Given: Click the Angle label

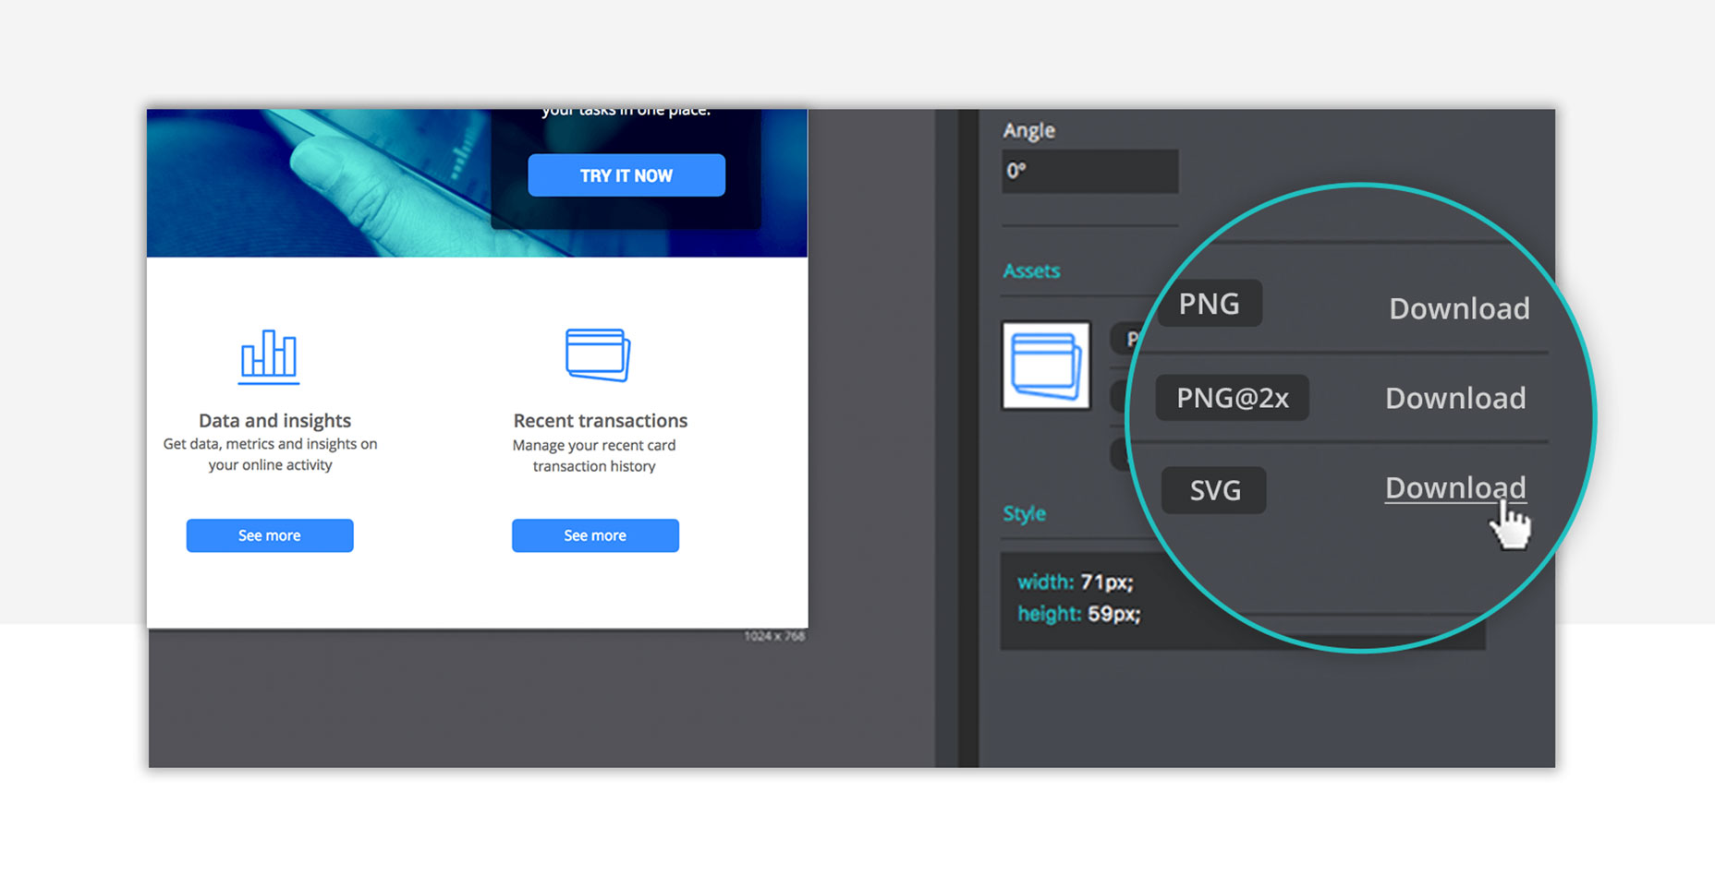Looking at the screenshot, I should 1028,130.
